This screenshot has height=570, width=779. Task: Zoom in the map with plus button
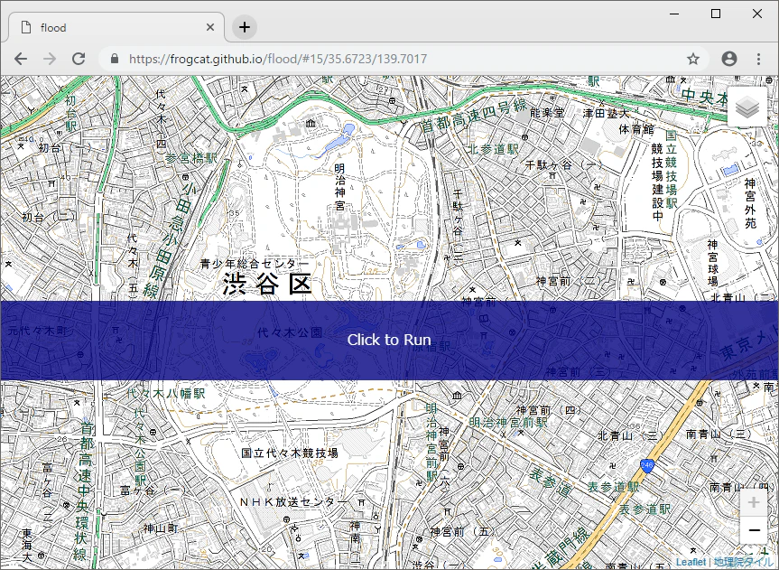click(754, 502)
